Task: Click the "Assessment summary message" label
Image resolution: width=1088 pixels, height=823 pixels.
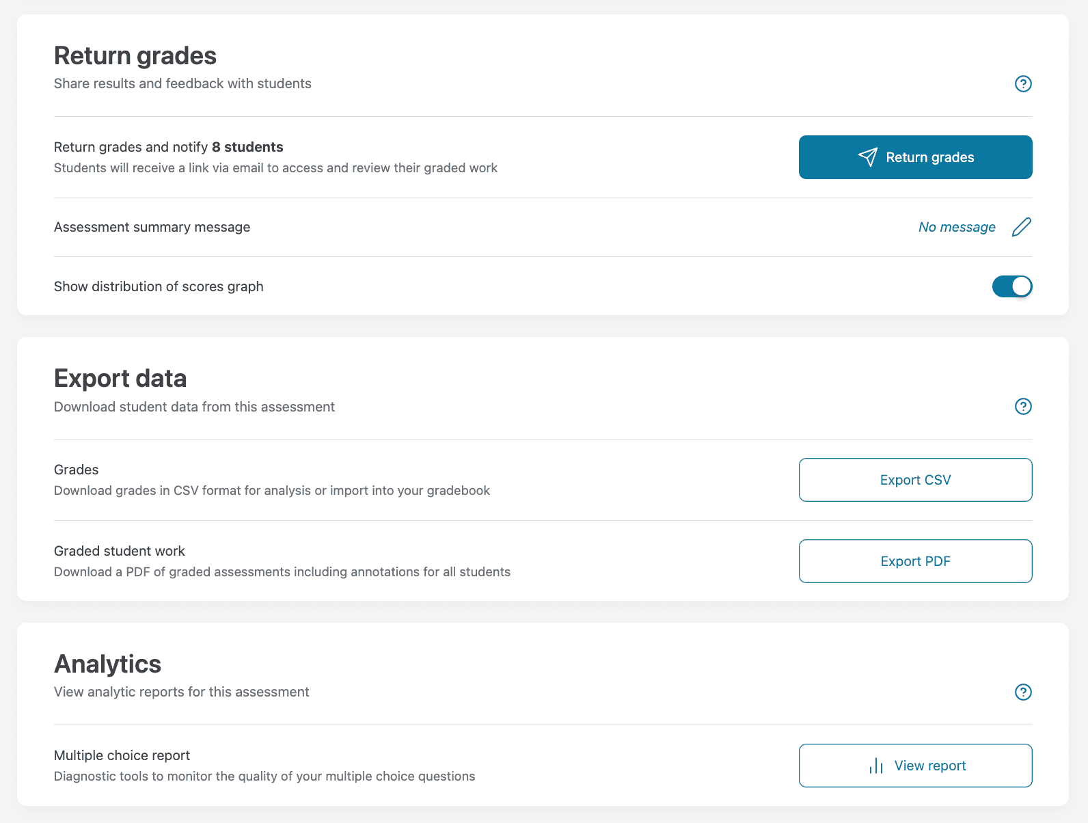Action: point(152,227)
